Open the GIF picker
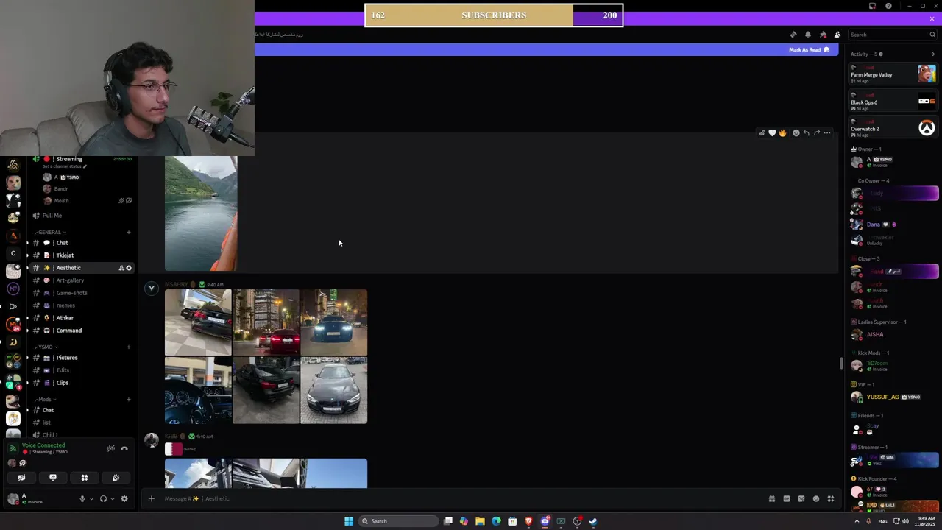 pyautogui.click(x=786, y=498)
